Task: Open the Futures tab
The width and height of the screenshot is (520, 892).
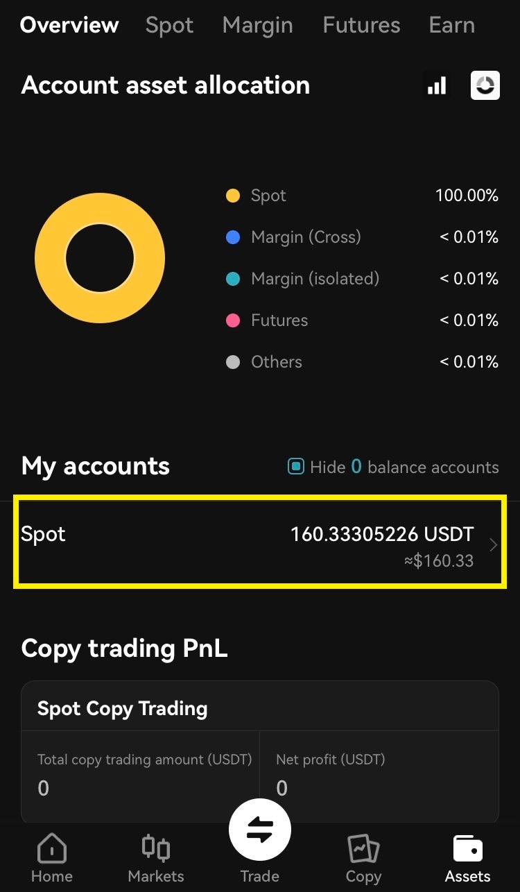Action: coord(361,26)
